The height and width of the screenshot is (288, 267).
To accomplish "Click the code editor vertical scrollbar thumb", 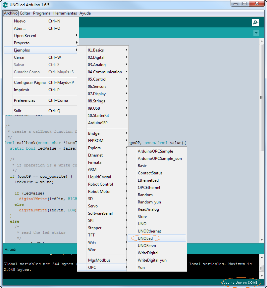I will coord(261,97).
